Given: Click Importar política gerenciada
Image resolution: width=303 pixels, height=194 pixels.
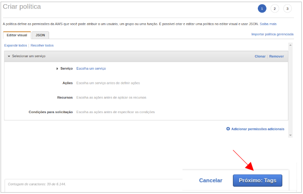Looking at the screenshot, I should [272, 34].
